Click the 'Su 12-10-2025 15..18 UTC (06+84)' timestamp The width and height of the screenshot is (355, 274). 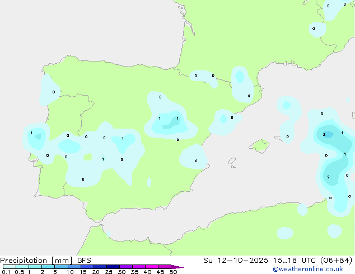[278, 261]
